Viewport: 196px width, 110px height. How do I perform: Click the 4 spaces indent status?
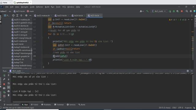pyautogui.click(x=188, y=108)
